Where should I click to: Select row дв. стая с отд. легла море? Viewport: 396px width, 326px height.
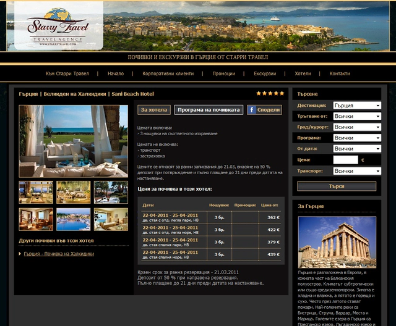coord(211,230)
